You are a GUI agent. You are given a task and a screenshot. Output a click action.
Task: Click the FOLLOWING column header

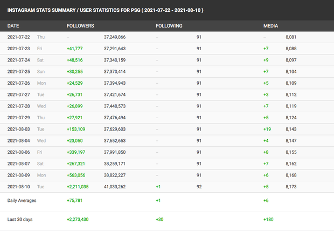pyautogui.click(x=169, y=26)
